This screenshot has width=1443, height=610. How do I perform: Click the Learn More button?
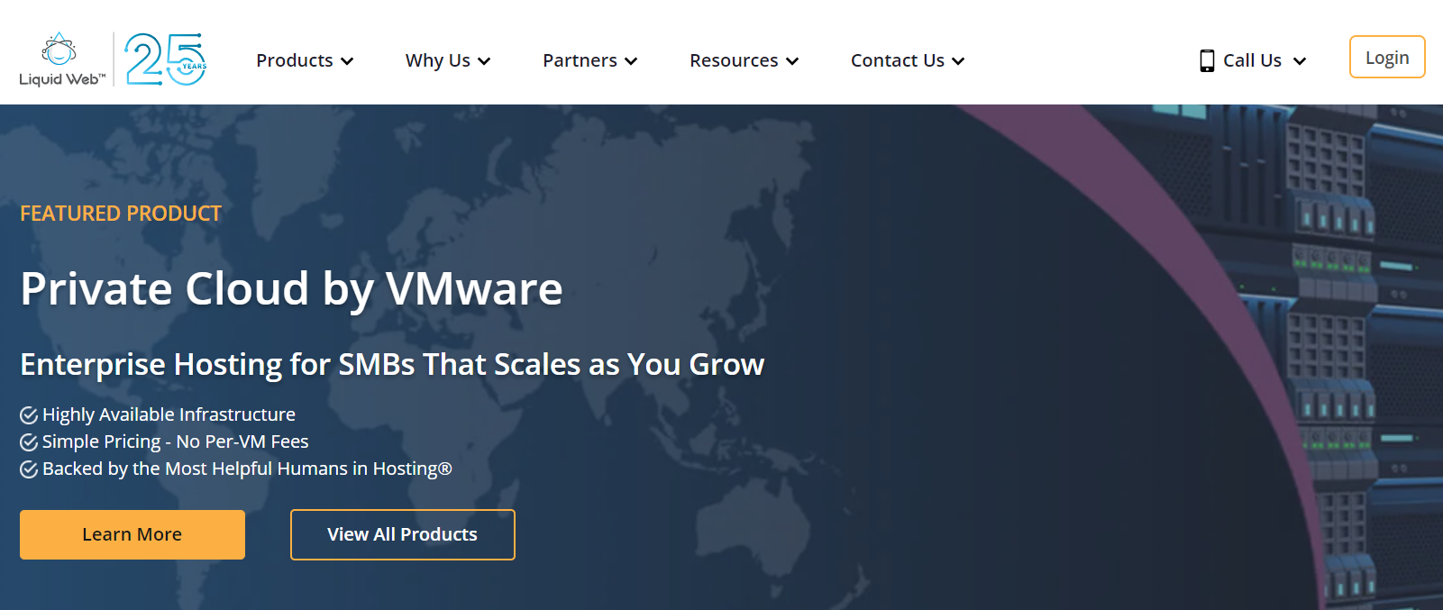coord(132,534)
